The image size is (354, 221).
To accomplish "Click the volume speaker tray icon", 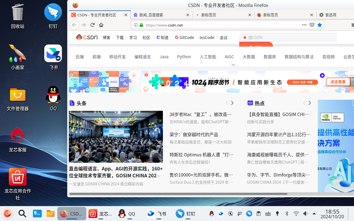I will coord(305,214).
